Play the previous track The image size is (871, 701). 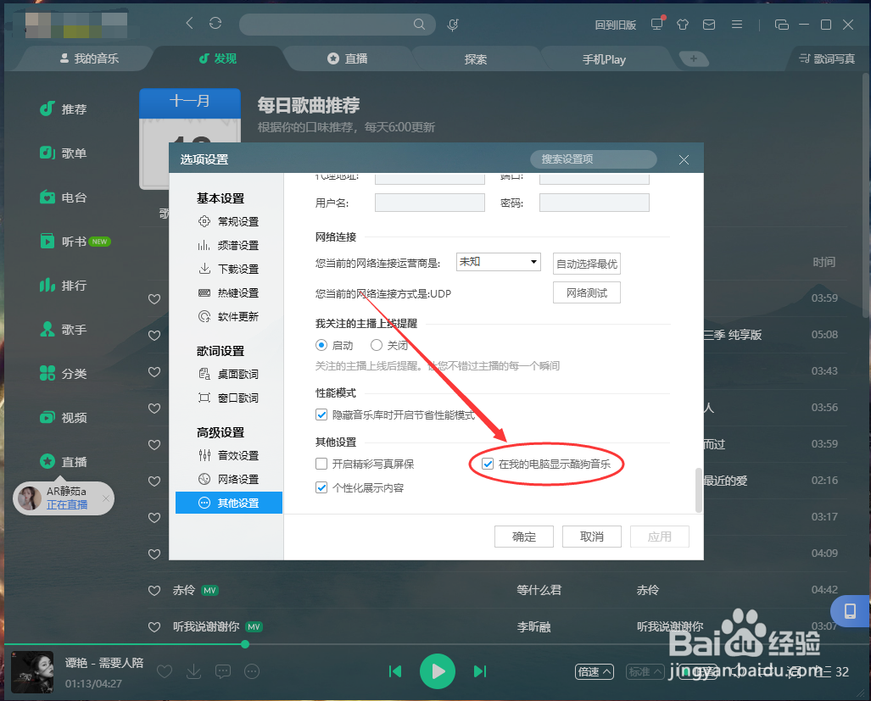click(395, 671)
